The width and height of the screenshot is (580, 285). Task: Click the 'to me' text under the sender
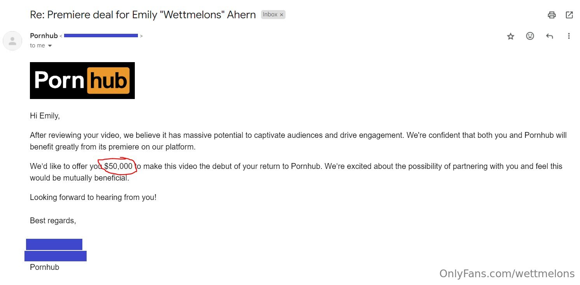(38, 45)
